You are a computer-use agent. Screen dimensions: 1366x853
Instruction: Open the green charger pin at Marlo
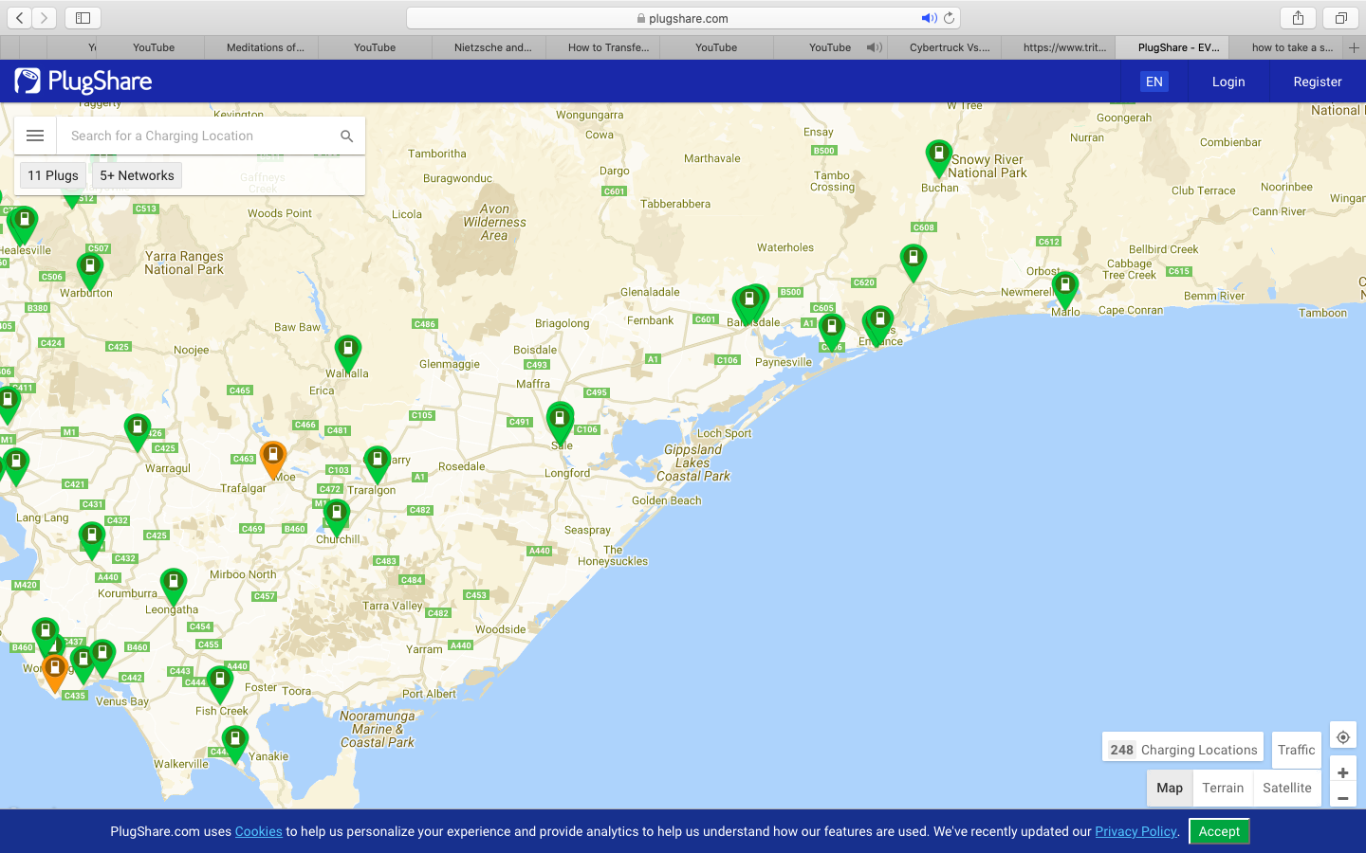1065,289
